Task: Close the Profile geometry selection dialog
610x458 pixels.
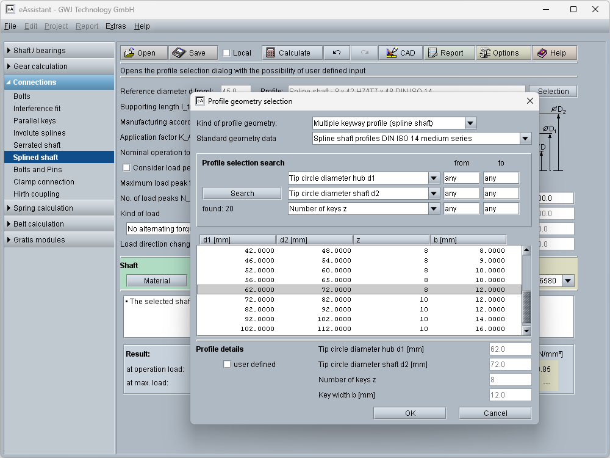Action: (x=529, y=101)
